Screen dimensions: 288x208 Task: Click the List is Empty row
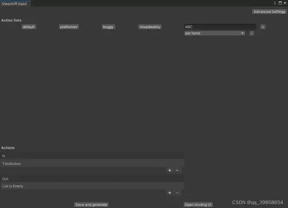pyautogui.click(x=93, y=186)
